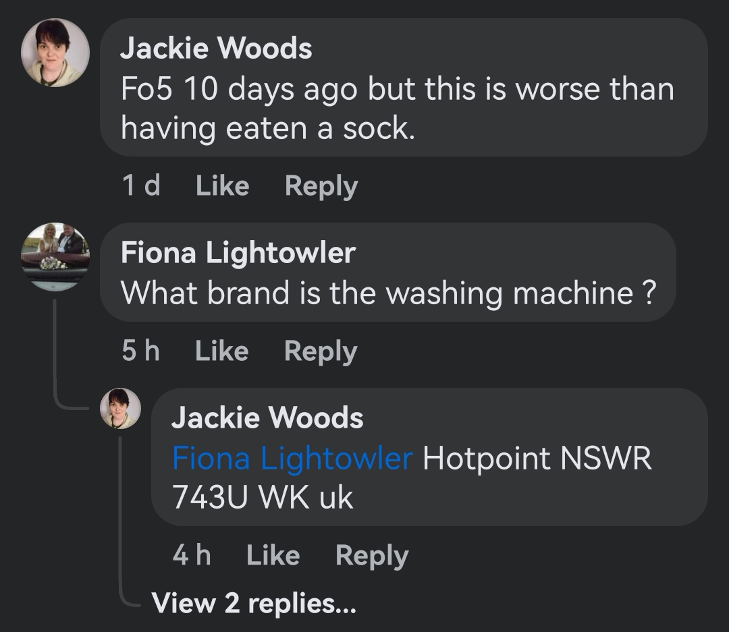The width and height of the screenshot is (729, 632).
Task: Like the Hotpoint NSWR 743U reply
Action: 273,555
